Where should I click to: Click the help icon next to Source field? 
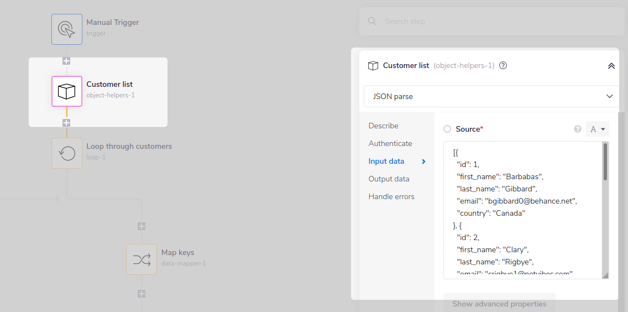coord(578,129)
